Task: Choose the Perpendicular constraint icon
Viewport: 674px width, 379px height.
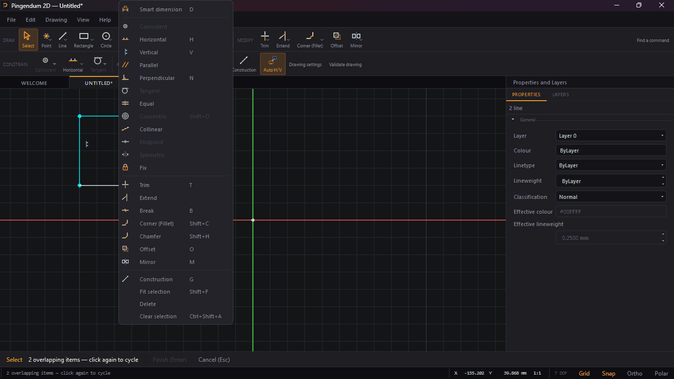Action: click(x=125, y=78)
